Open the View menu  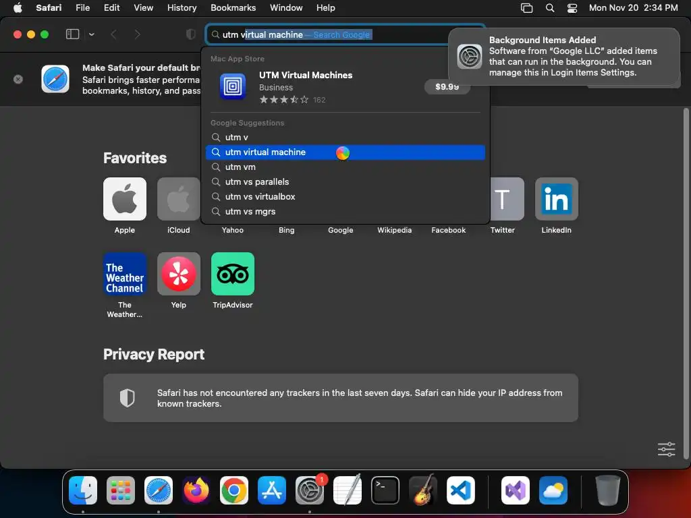pos(143,7)
